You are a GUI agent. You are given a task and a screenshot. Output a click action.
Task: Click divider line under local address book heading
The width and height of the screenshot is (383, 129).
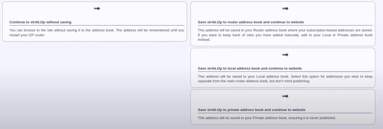click(285, 72)
